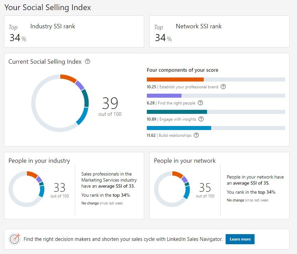
Task: Open the Engage with insights help icon
Action: click(201, 119)
